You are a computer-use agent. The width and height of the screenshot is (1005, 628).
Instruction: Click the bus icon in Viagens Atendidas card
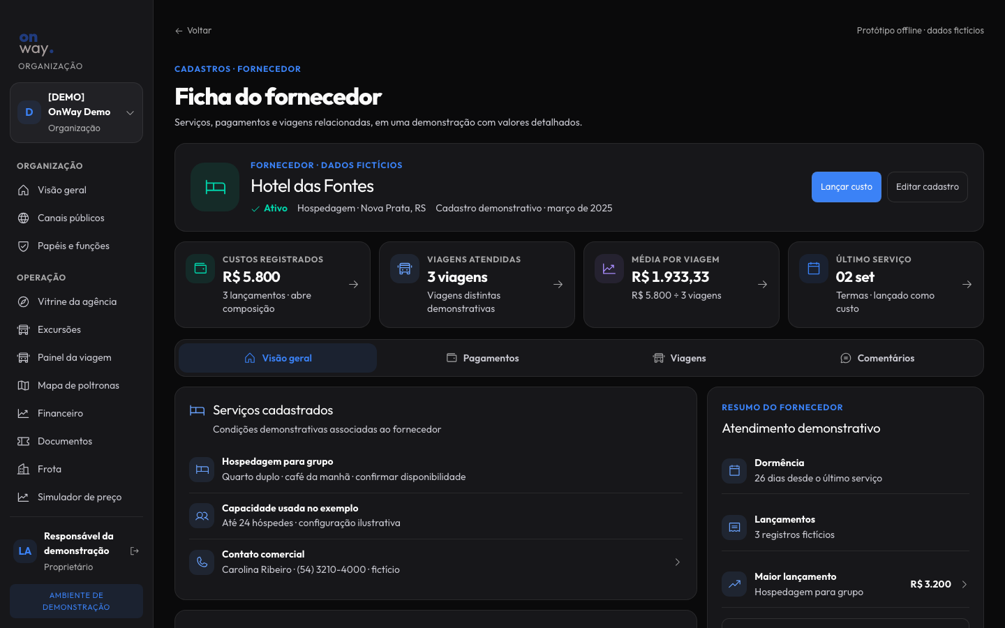click(405, 269)
